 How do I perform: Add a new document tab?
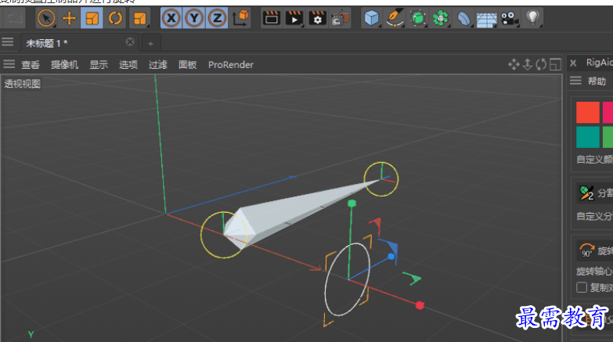point(150,44)
